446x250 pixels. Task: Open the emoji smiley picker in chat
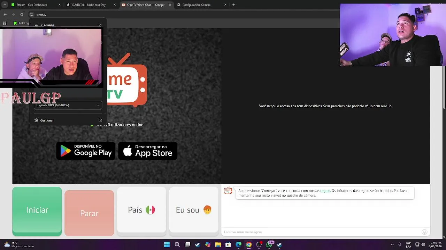(424, 232)
